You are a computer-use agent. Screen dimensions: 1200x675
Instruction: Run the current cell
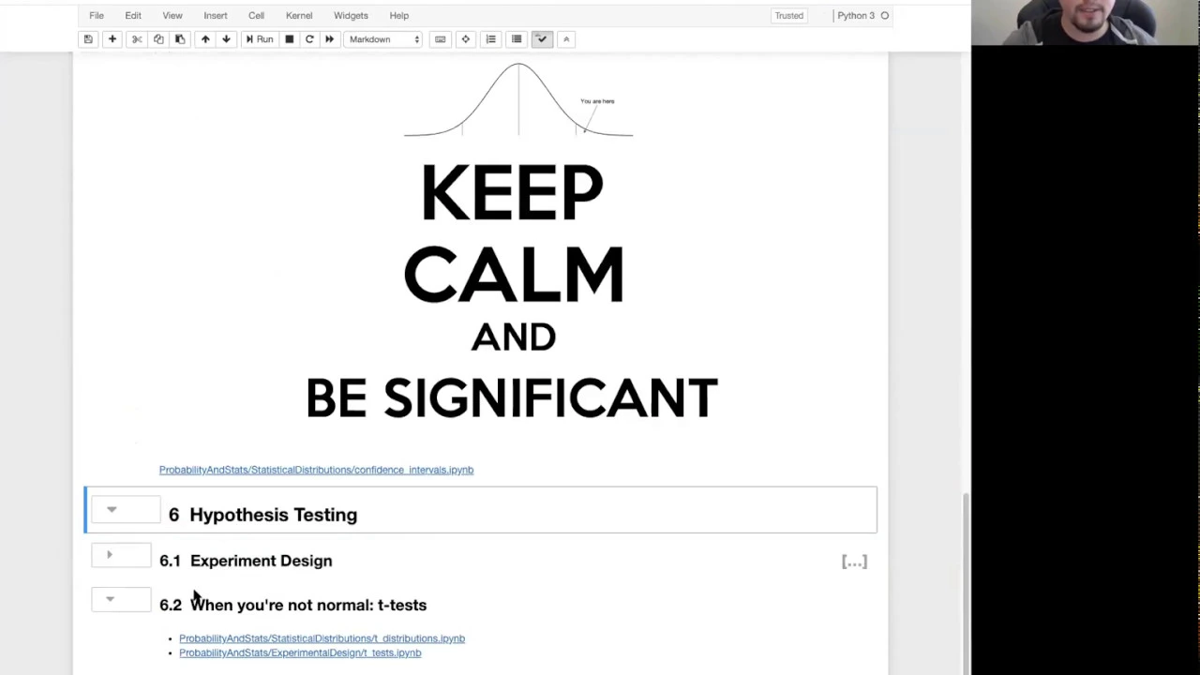click(x=260, y=39)
